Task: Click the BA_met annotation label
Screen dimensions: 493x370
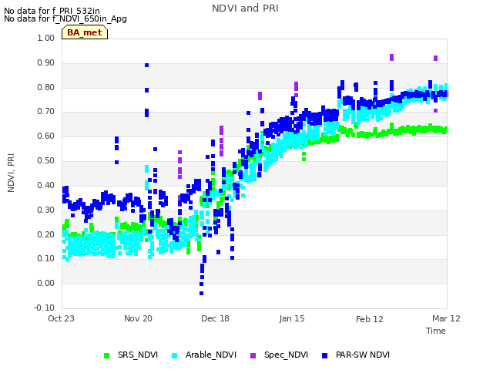Action: coord(85,32)
